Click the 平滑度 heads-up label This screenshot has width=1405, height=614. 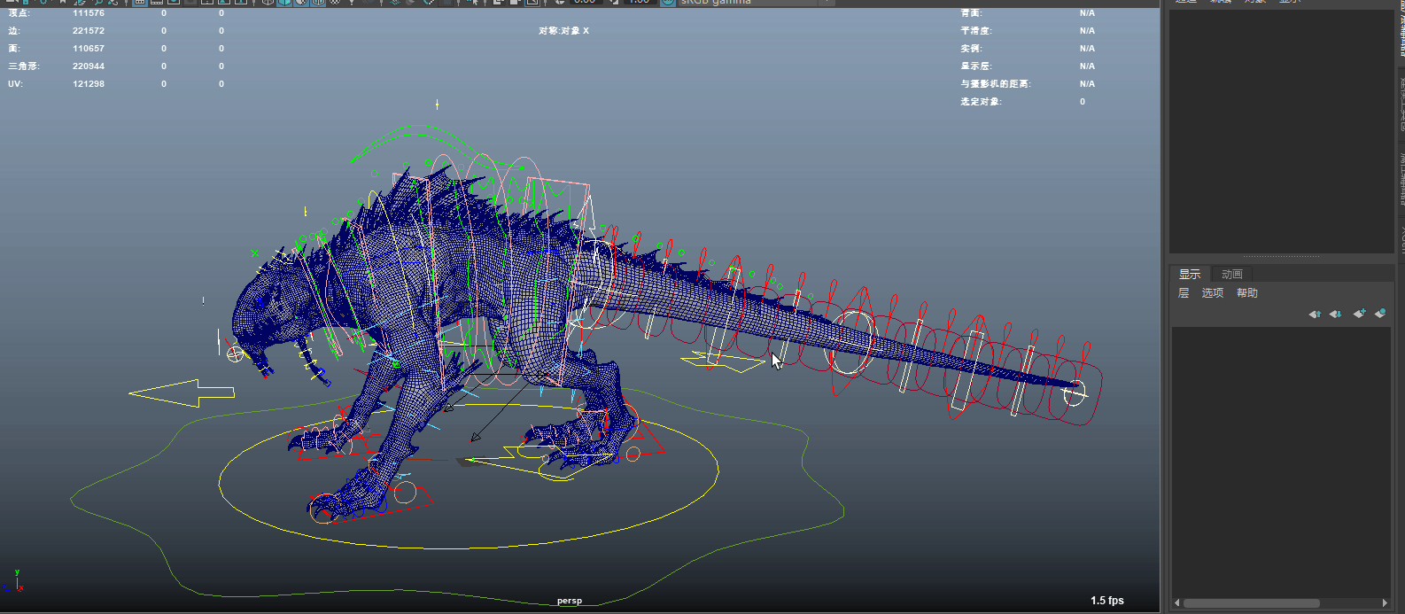coord(976,31)
